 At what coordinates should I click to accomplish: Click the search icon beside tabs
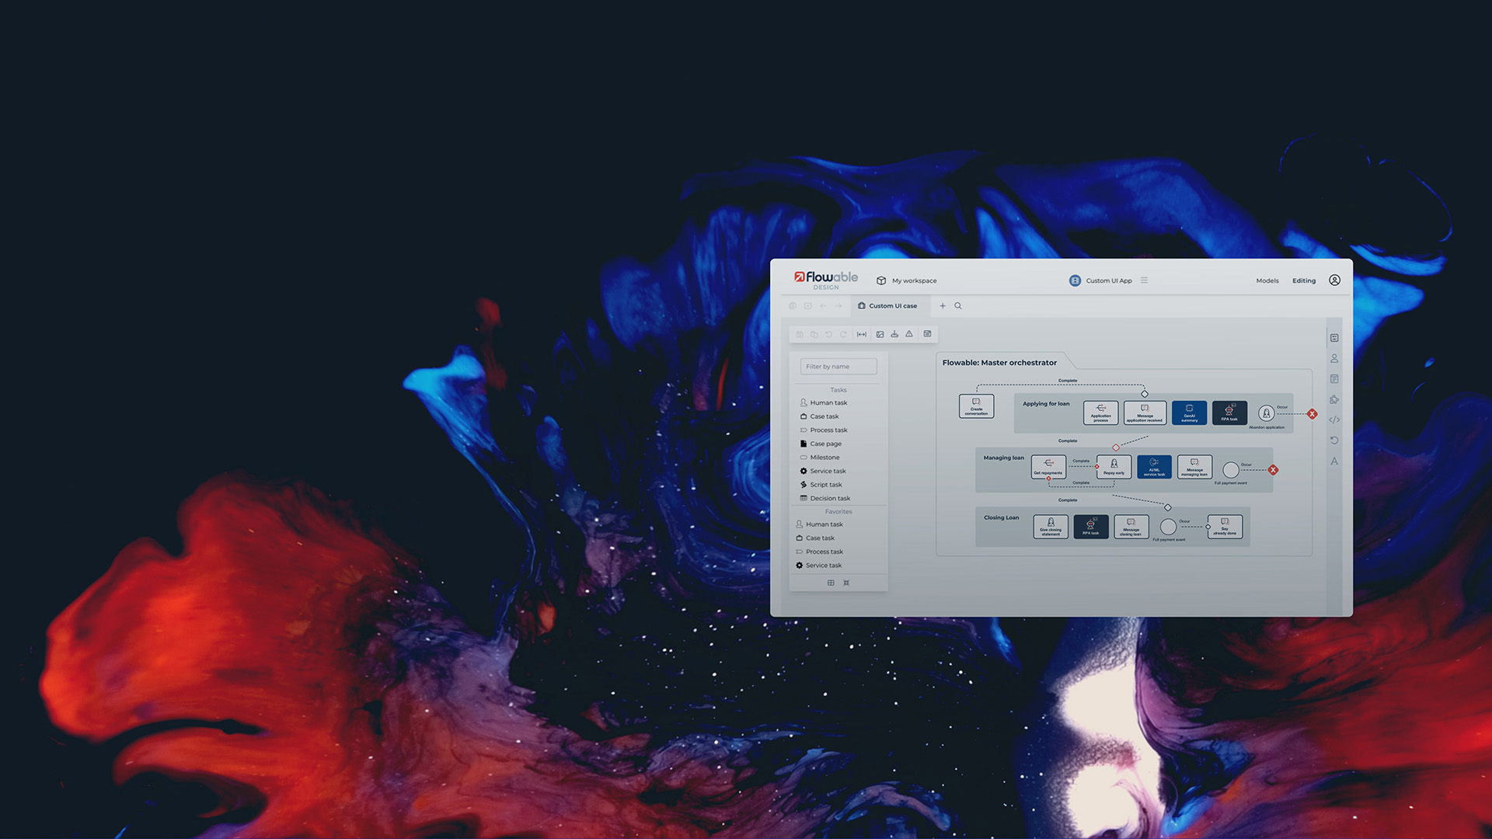[x=958, y=306]
